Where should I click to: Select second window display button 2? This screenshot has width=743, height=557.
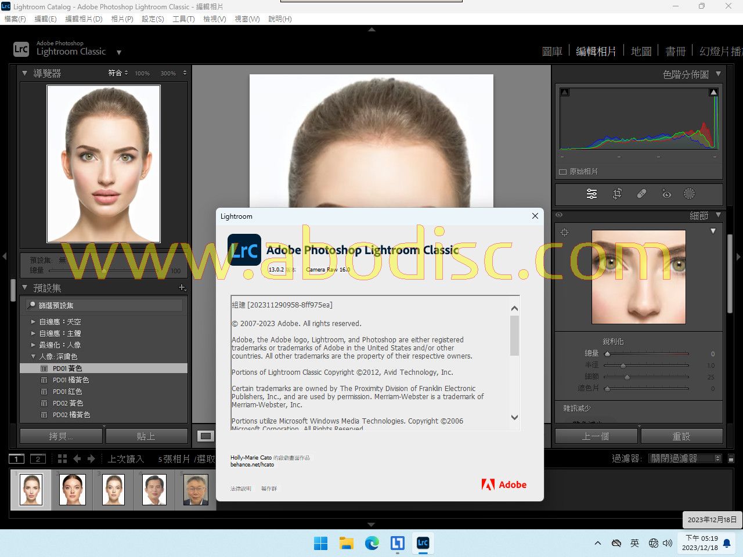pyautogui.click(x=38, y=459)
